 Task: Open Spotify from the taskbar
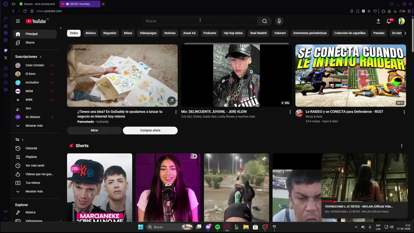218,227
